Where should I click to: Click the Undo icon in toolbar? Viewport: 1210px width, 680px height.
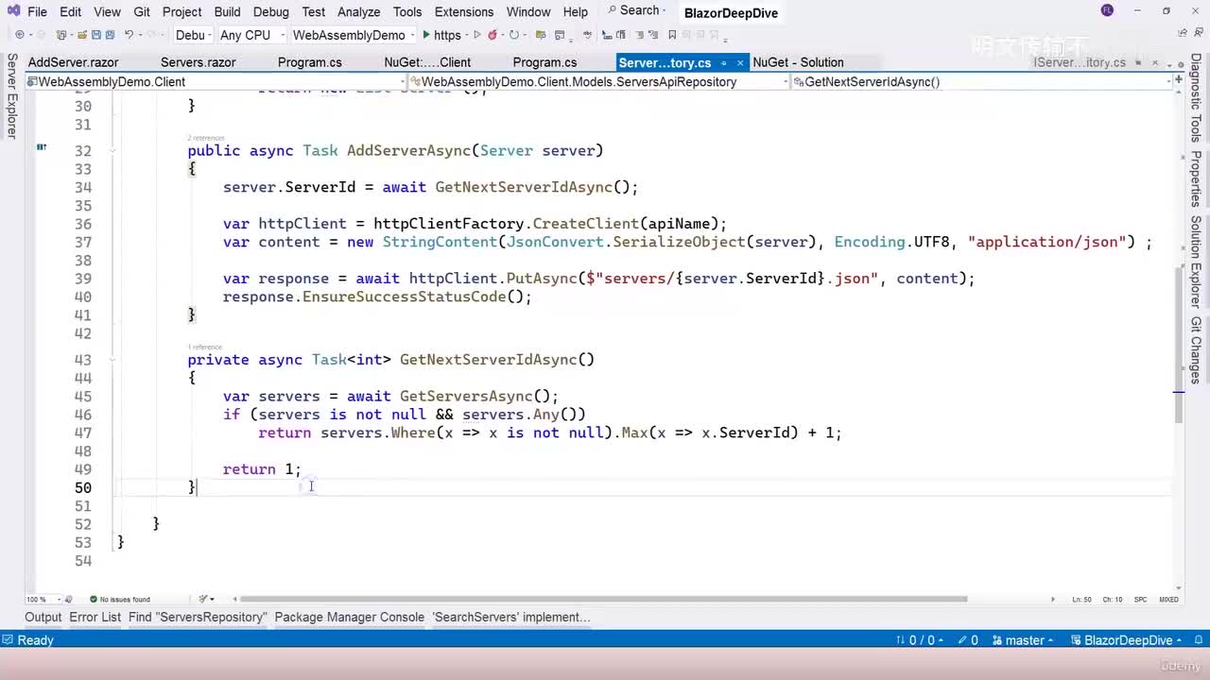pos(130,35)
